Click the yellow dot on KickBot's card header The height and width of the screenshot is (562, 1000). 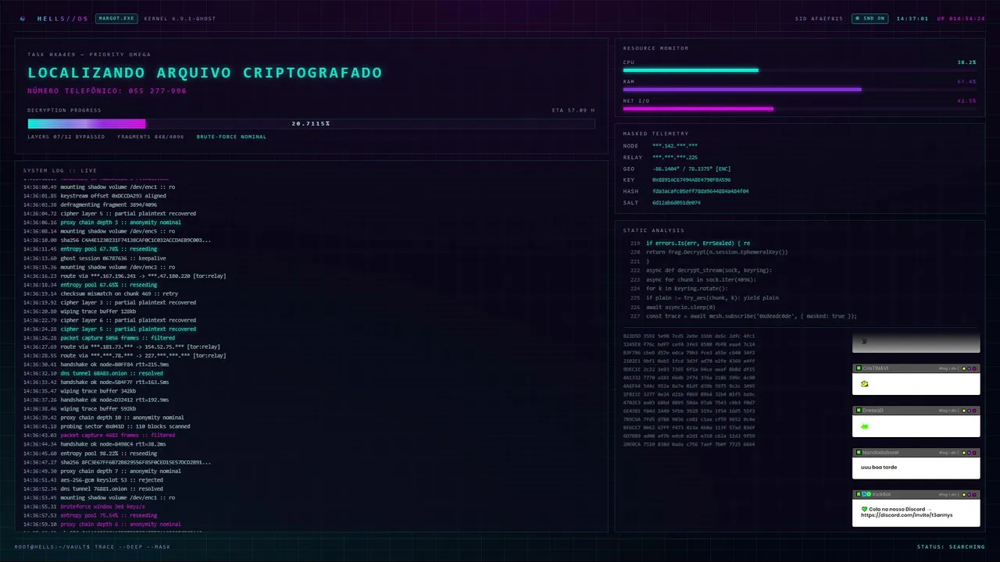(x=964, y=495)
